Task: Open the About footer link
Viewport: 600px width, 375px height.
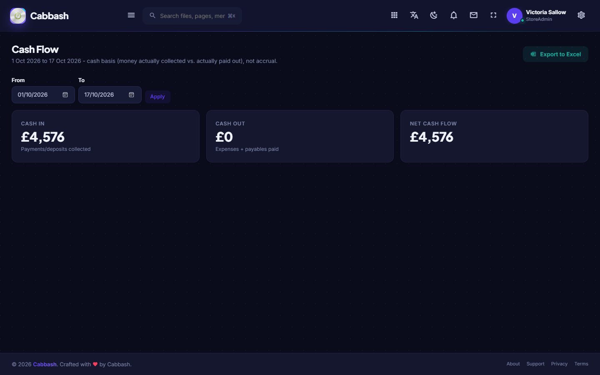Action: (513, 364)
